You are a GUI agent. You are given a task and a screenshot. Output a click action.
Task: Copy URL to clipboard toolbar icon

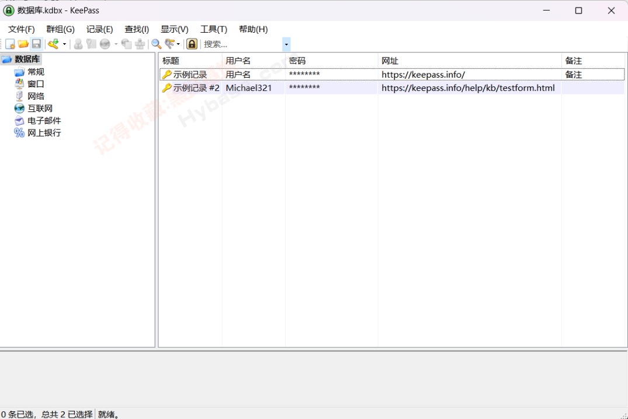(x=127, y=44)
